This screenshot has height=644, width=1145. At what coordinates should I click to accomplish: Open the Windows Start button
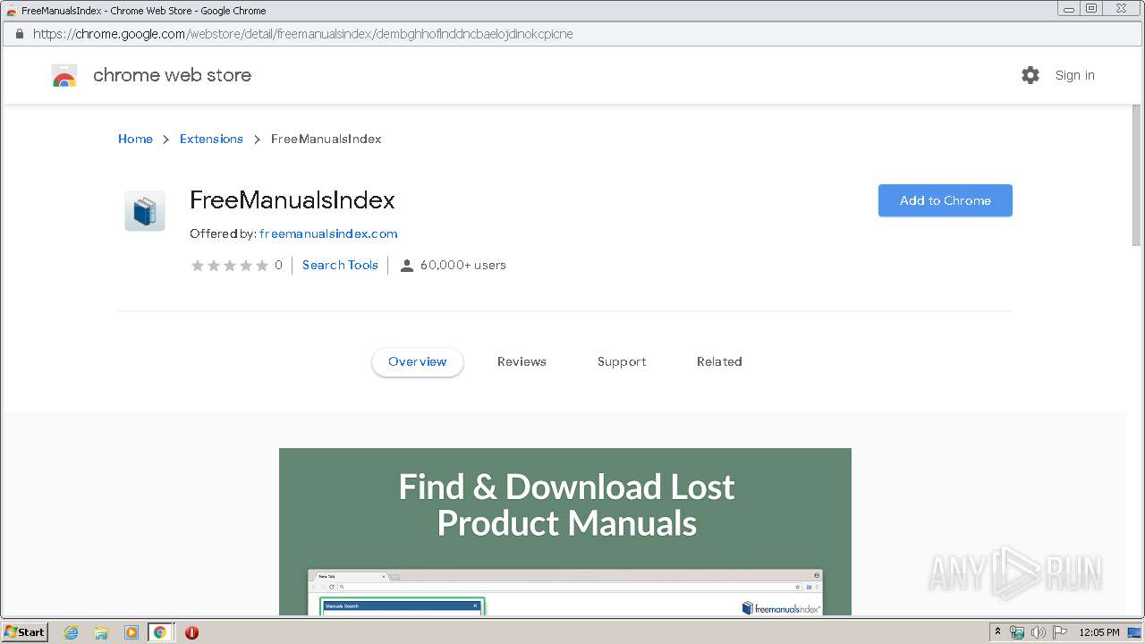pos(25,631)
